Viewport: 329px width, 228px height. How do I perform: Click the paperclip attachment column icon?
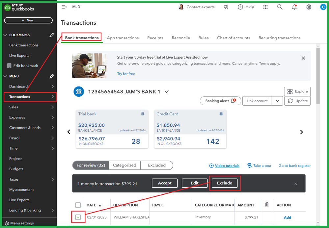coord(267,205)
